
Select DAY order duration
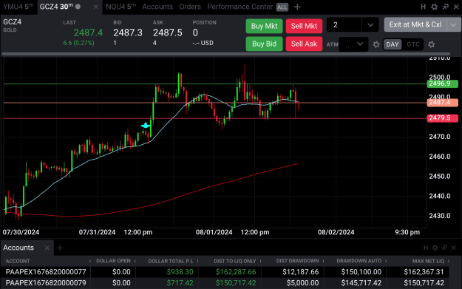point(393,44)
